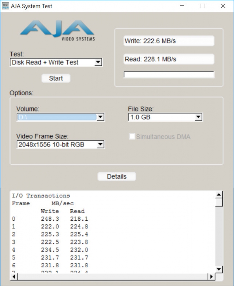Image resolution: width=234 pixels, height=286 pixels.
Task: Click the Frame column header text
Action: click(21, 204)
